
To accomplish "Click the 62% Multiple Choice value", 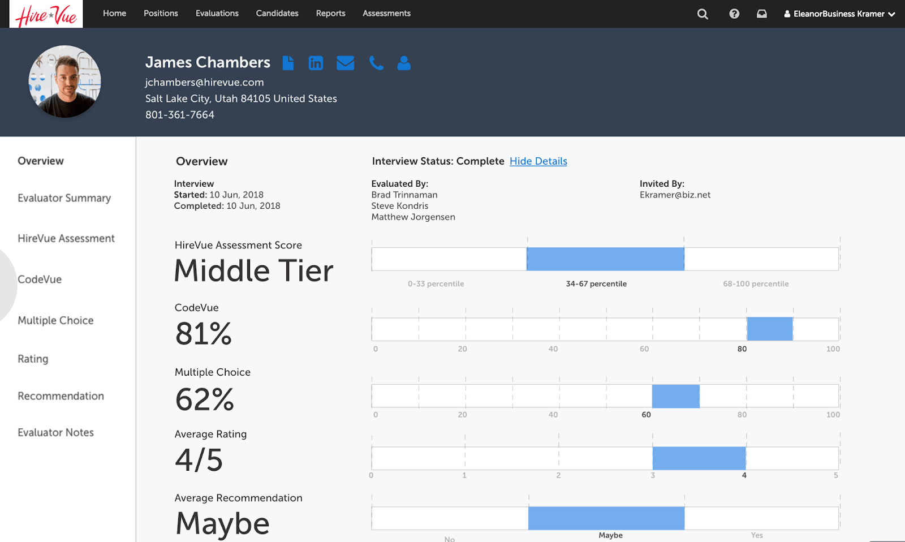I will coord(205,399).
